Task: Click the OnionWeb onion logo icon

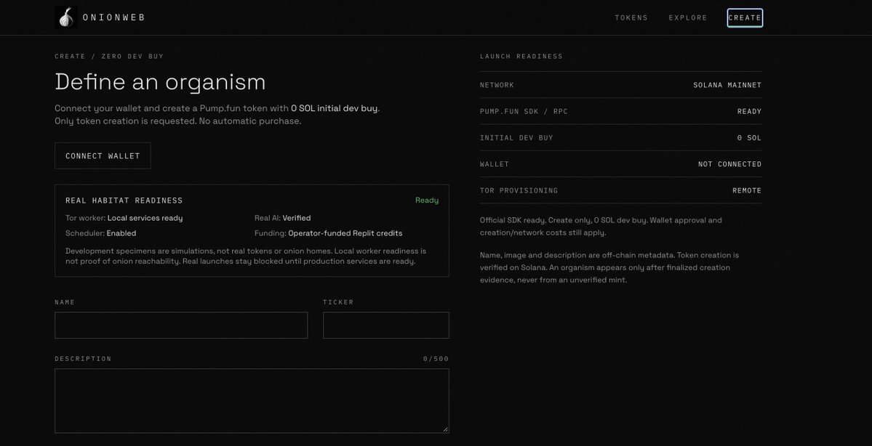Action: click(x=66, y=17)
